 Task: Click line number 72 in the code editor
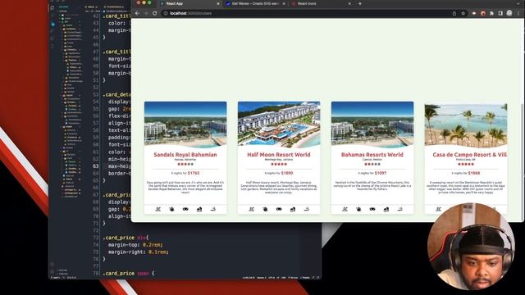tap(96, 230)
